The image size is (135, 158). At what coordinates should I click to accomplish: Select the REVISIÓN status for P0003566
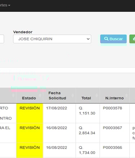click(30, 148)
